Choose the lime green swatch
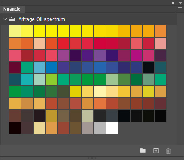This screenshot has height=160, width=184. 51,80
